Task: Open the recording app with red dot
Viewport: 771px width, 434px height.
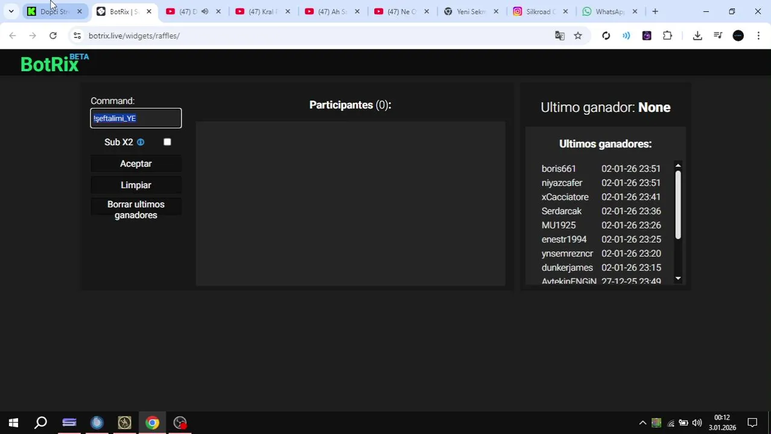Action: (x=180, y=423)
